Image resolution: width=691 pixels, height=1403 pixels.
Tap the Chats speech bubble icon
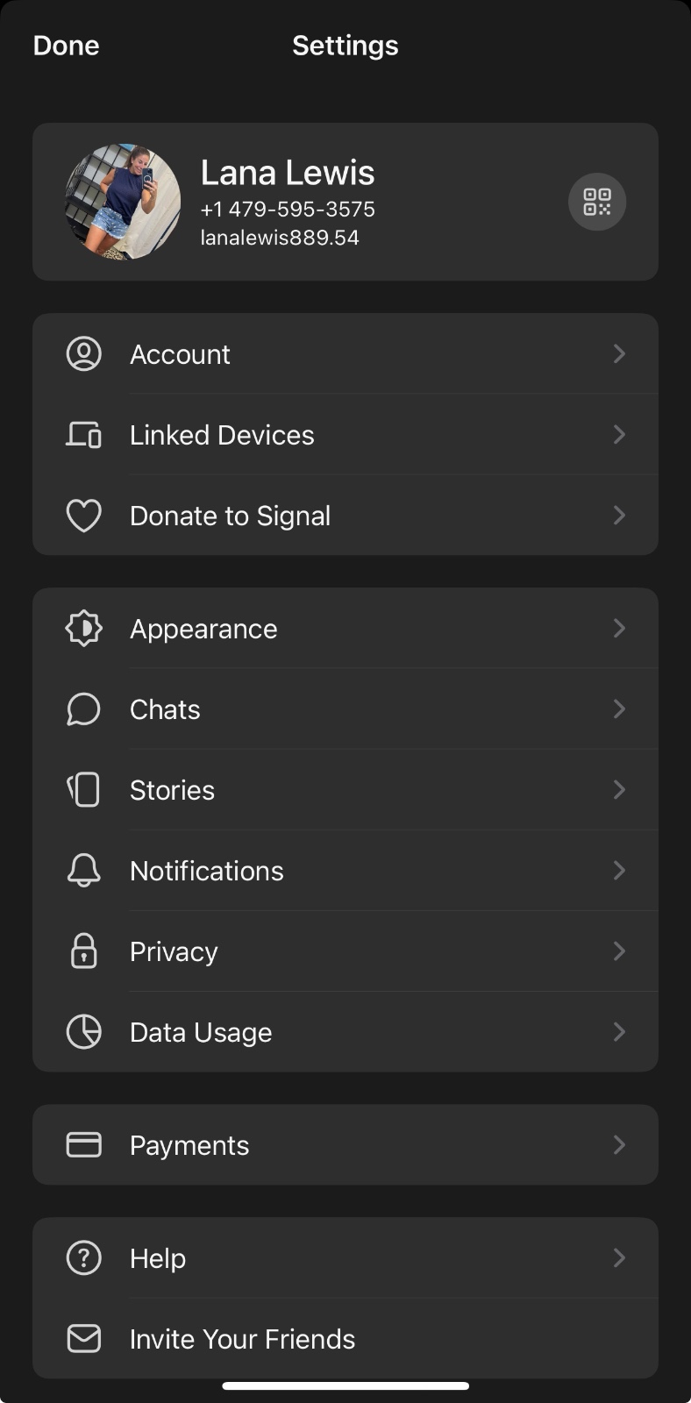[x=84, y=709]
